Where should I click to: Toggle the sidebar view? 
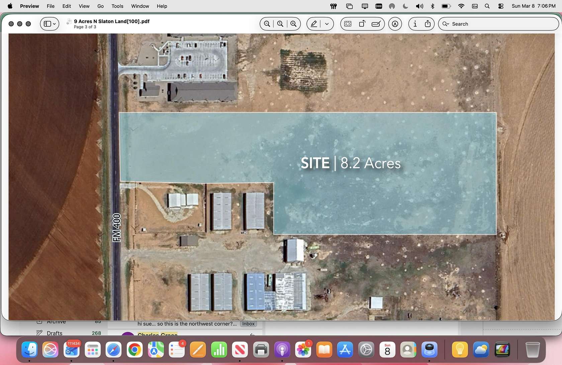coord(47,24)
